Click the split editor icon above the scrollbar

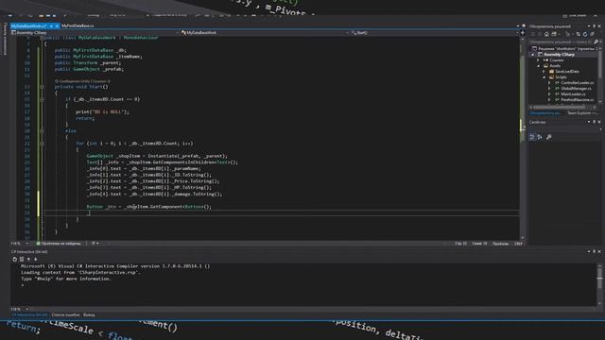point(523,33)
